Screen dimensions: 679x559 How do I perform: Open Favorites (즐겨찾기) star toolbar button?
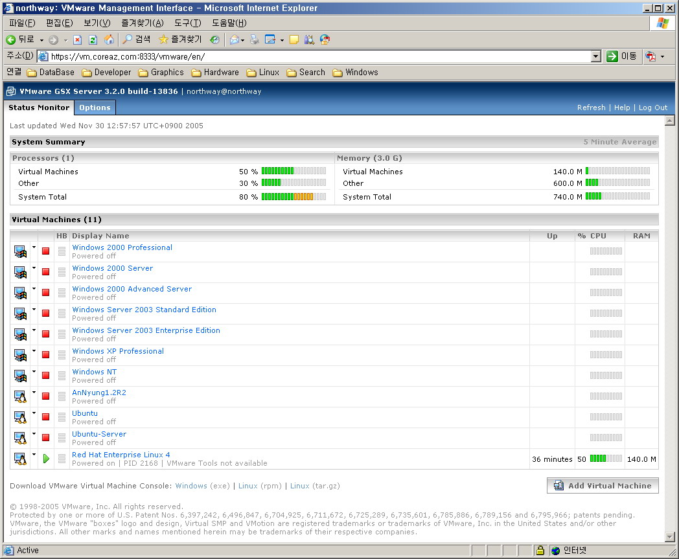(x=179, y=40)
